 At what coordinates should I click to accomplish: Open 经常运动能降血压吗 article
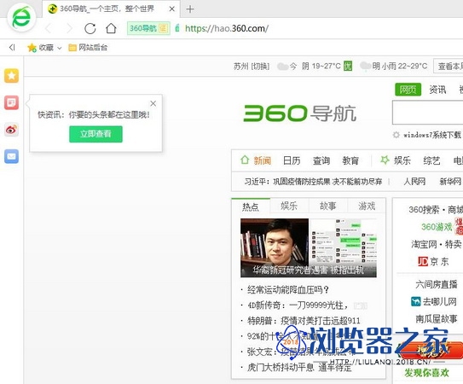coord(288,289)
